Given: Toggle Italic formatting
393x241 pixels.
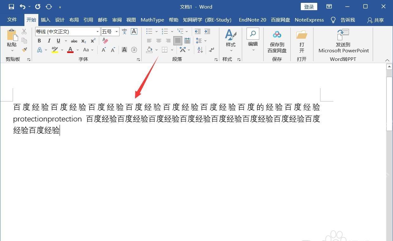Looking at the screenshot, I should point(49,41).
